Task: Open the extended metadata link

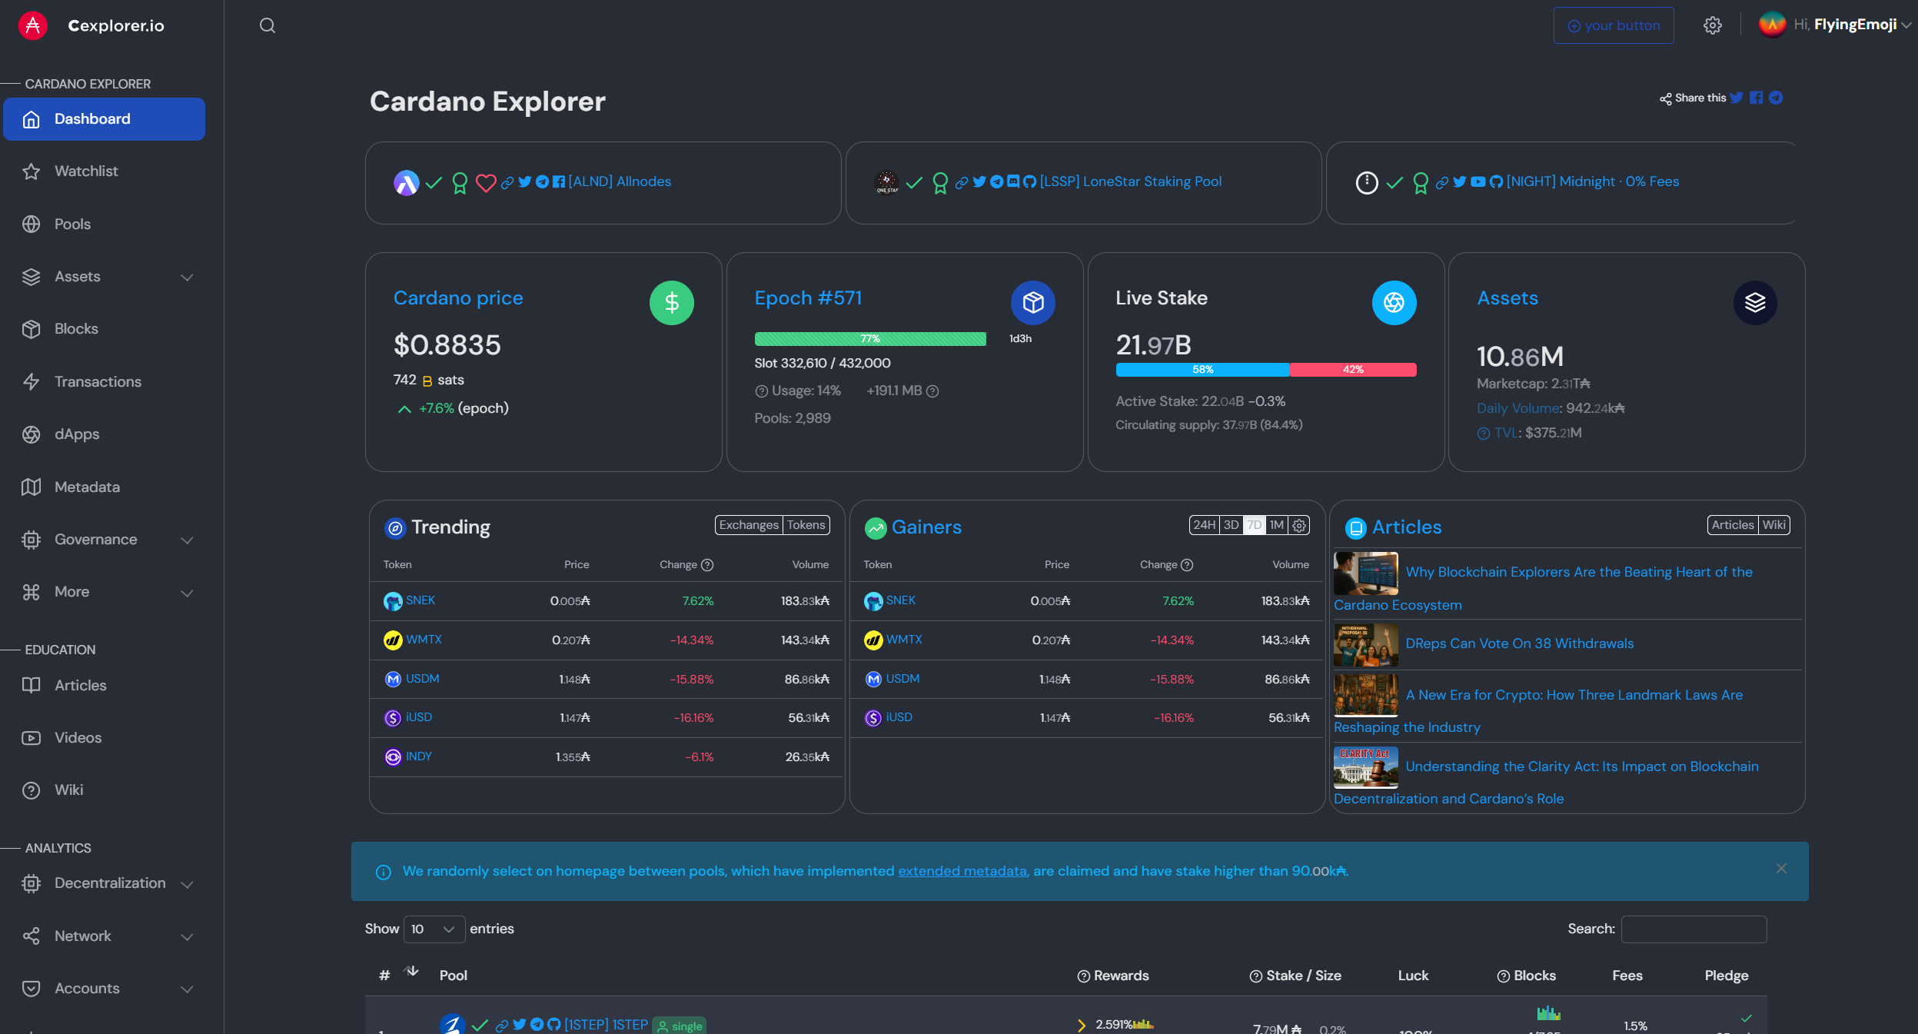Action: click(962, 871)
